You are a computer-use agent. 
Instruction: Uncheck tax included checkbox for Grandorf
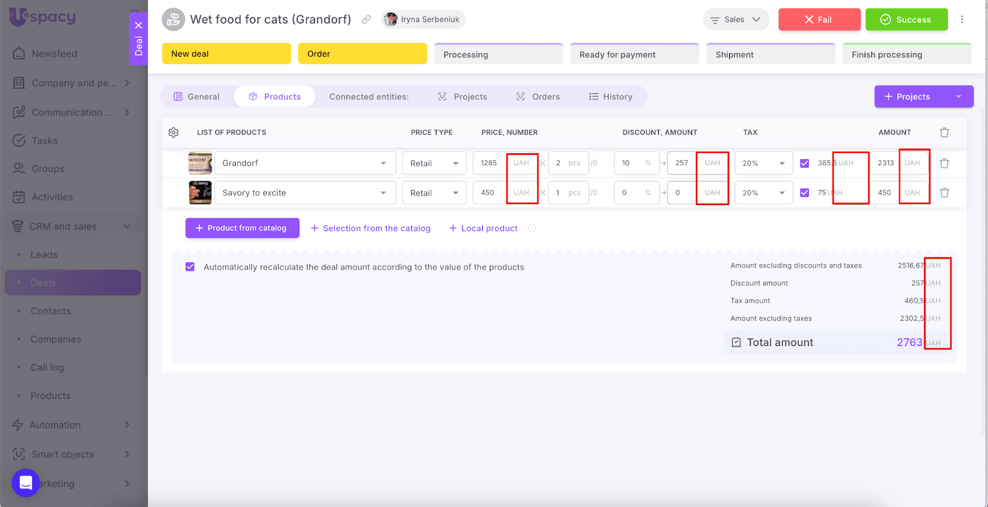805,163
